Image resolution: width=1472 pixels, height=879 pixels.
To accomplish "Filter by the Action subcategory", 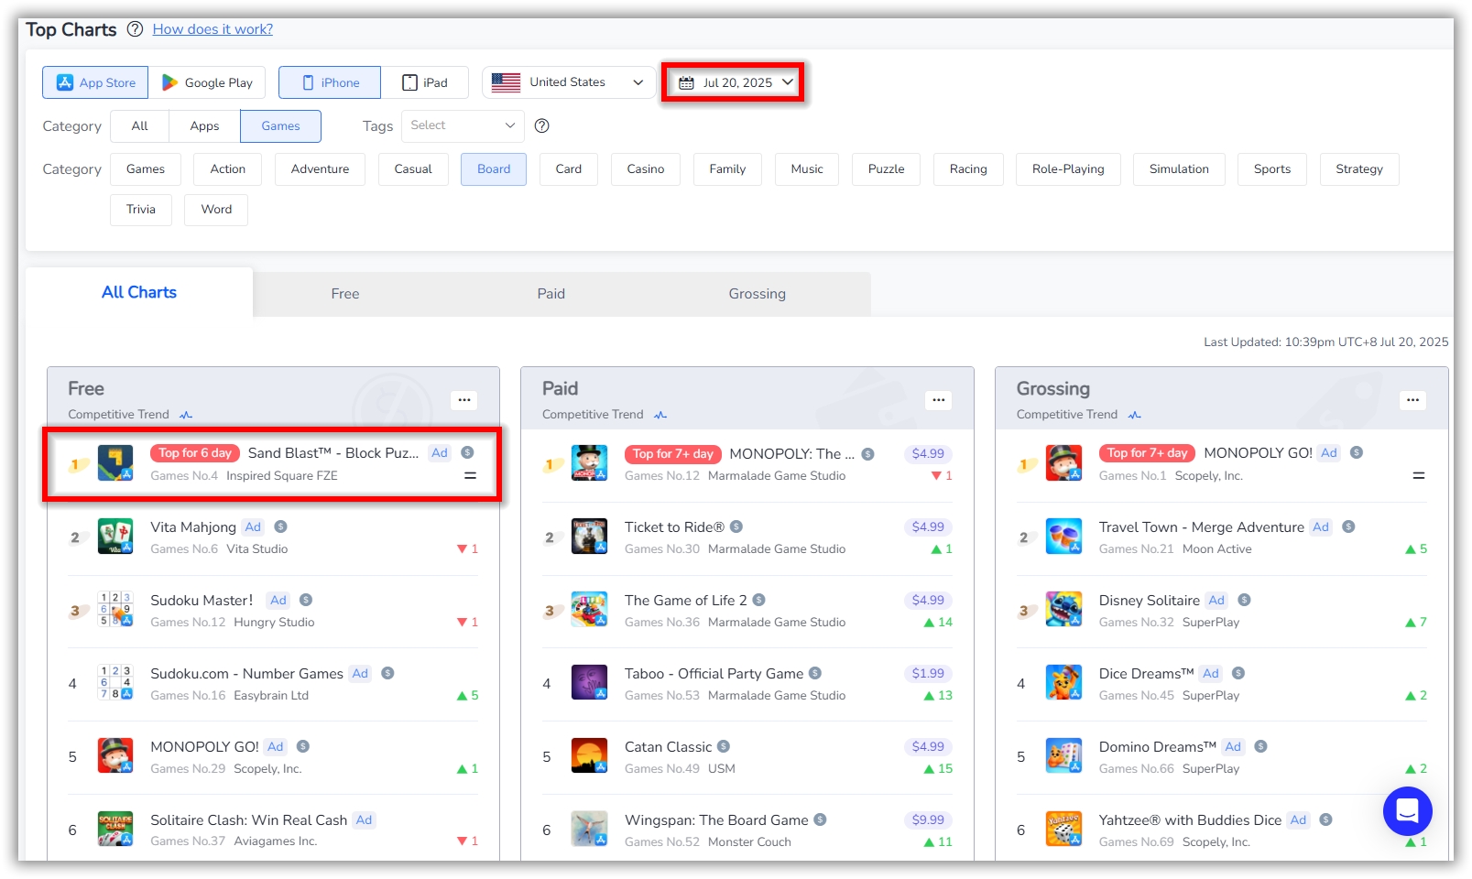I will (228, 169).
